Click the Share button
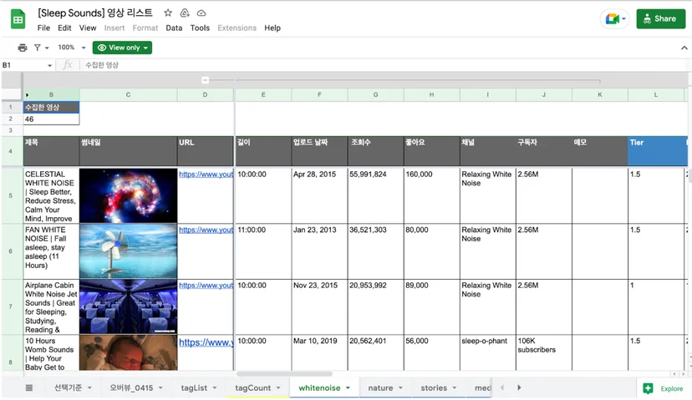Image resolution: width=692 pixels, height=400 pixels. pyautogui.click(x=661, y=19)
